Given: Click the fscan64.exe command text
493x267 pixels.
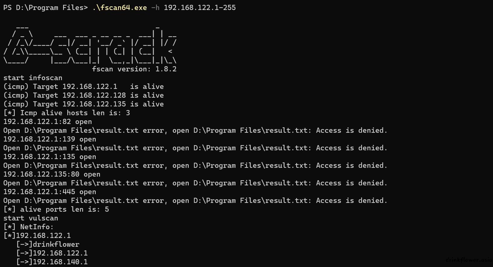Looking at the screenshot, I should point(120,8).
